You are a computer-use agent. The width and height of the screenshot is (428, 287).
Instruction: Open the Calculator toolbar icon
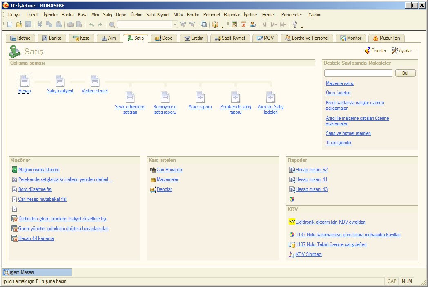click(234, 25)
